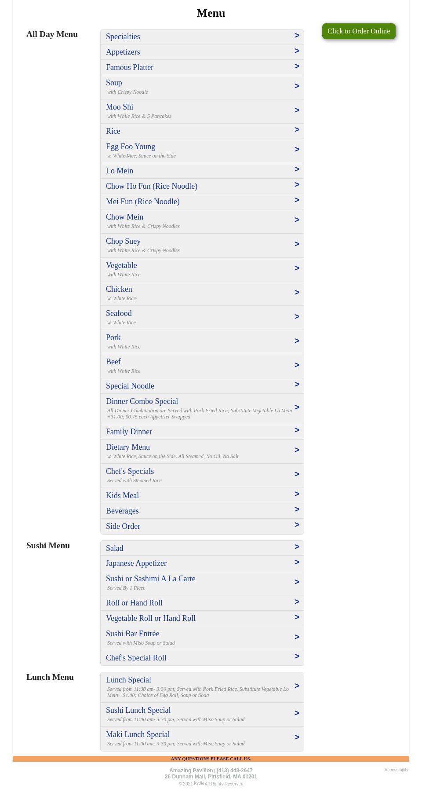This screenshot has width=422, height=796.
Task: Open Mei Fun (Rice Noodle) category
Action: [x=143, y=202]
